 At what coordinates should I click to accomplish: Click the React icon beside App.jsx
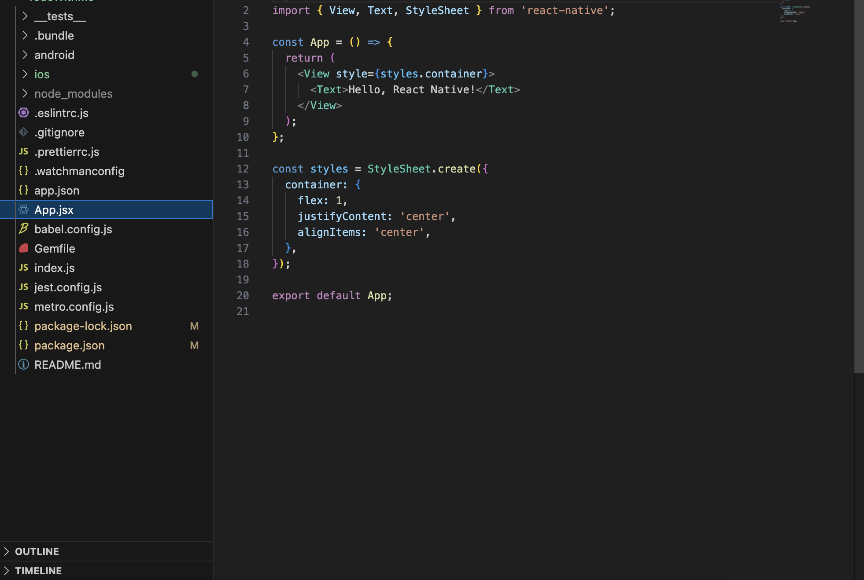pos(24,210)
